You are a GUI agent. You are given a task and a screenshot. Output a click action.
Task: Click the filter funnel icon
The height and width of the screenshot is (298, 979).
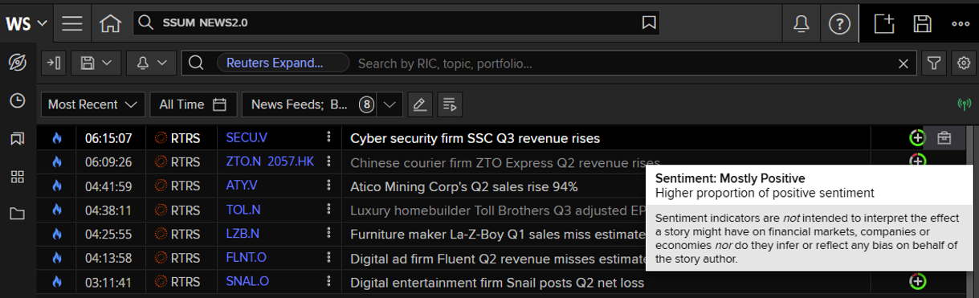pos(933,63)
